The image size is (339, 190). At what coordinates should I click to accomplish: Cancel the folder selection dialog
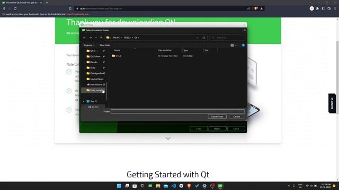(236, 117)
